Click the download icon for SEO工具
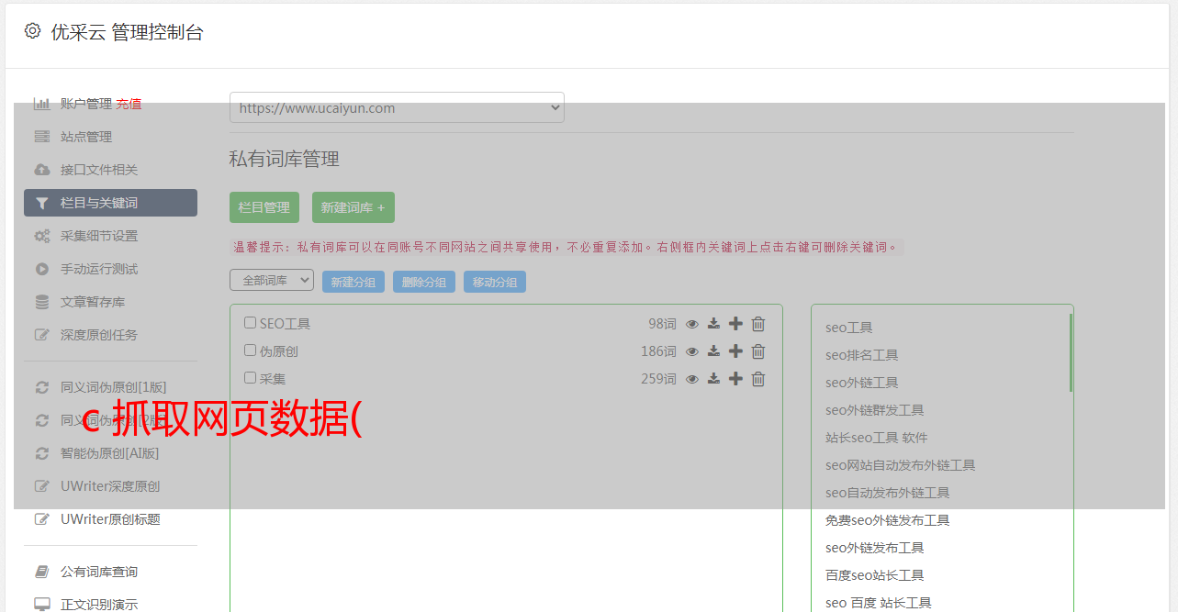This screenshot has width=1178, height=612. 713,324
